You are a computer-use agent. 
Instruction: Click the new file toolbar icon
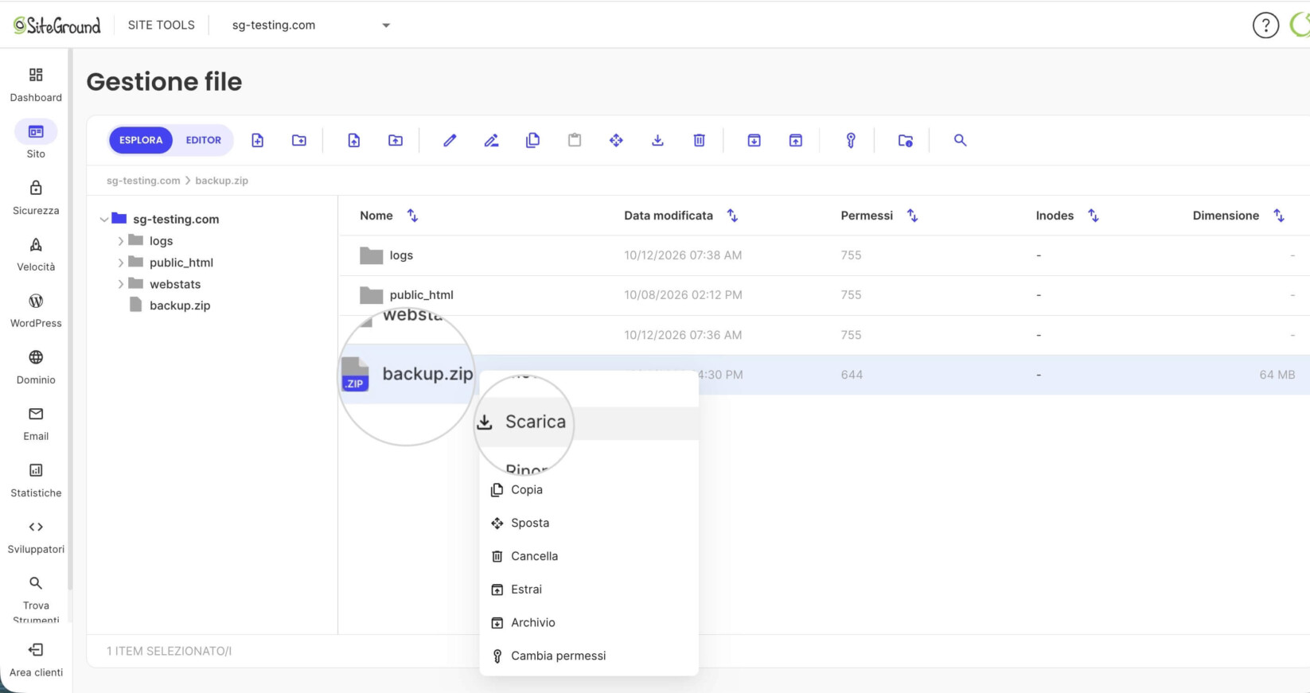coord(258,140)
